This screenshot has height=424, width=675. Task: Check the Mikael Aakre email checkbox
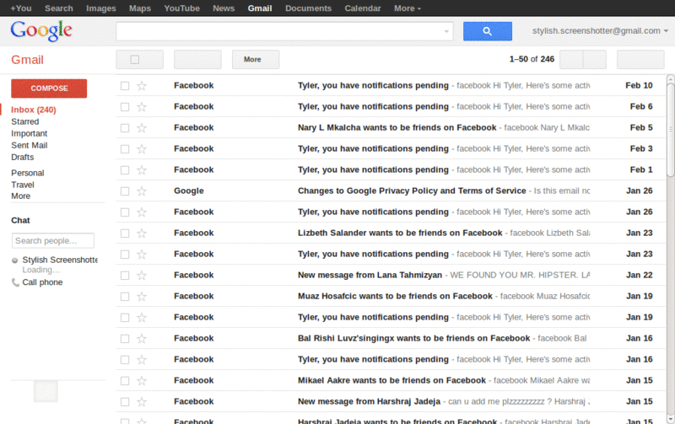[125, 380]
